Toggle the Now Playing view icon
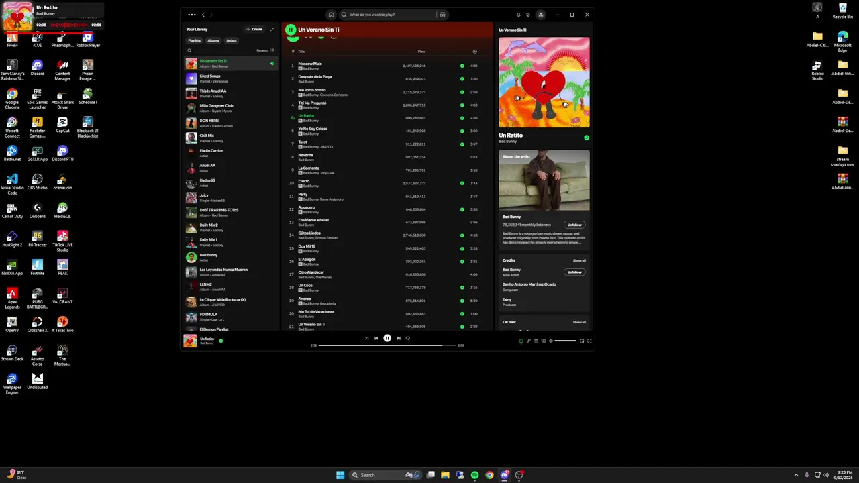 click(x=521, y=341)
